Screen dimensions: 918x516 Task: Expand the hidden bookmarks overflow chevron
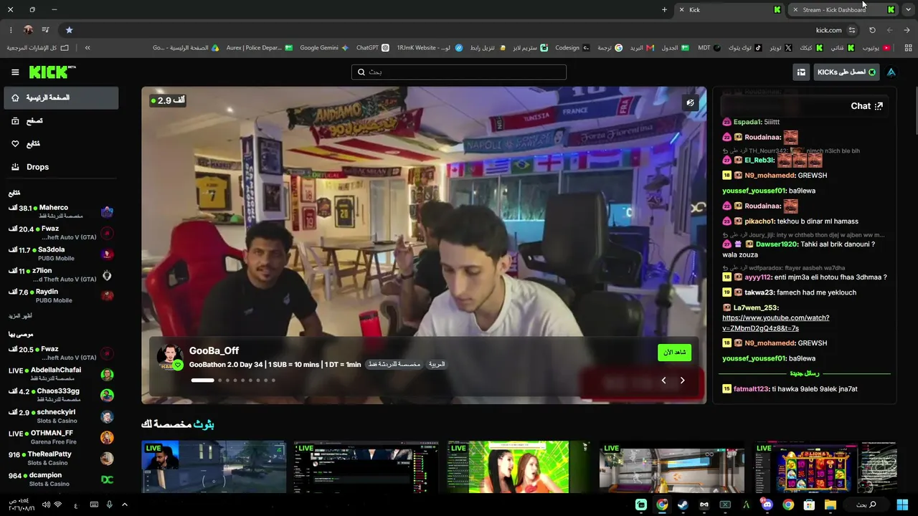(87, 48)
